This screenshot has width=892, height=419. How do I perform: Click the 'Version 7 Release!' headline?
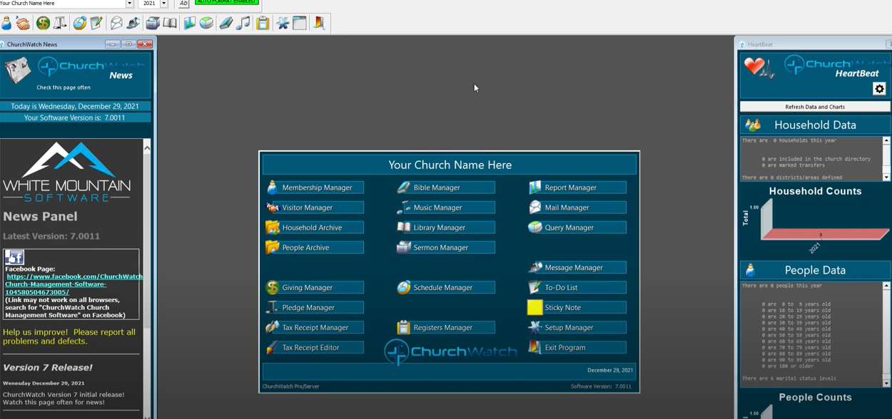[x=48, y=368]
